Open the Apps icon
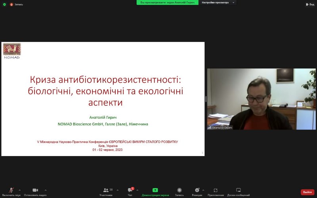The image size is (317, 198). pyautogui.click(x=216, y=190)
